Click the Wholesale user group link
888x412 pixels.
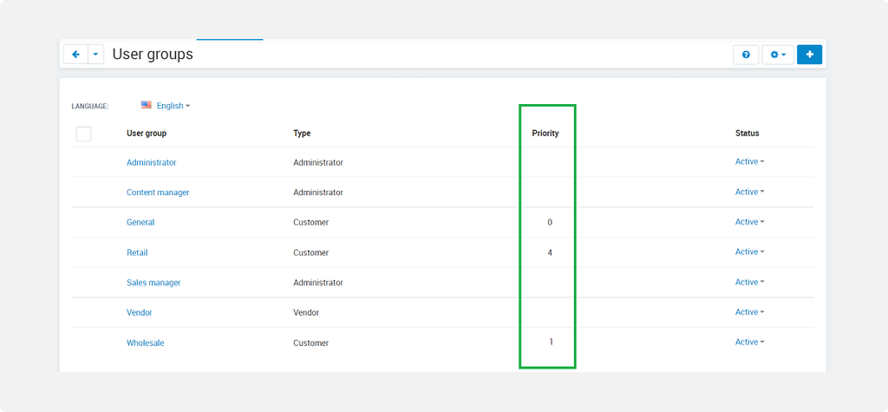145,343
